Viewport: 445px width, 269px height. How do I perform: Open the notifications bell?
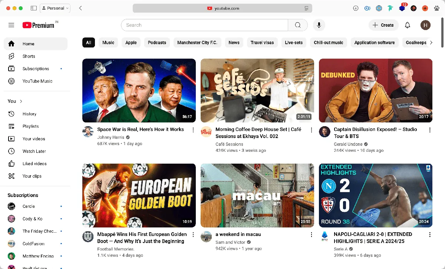point(408,25)
